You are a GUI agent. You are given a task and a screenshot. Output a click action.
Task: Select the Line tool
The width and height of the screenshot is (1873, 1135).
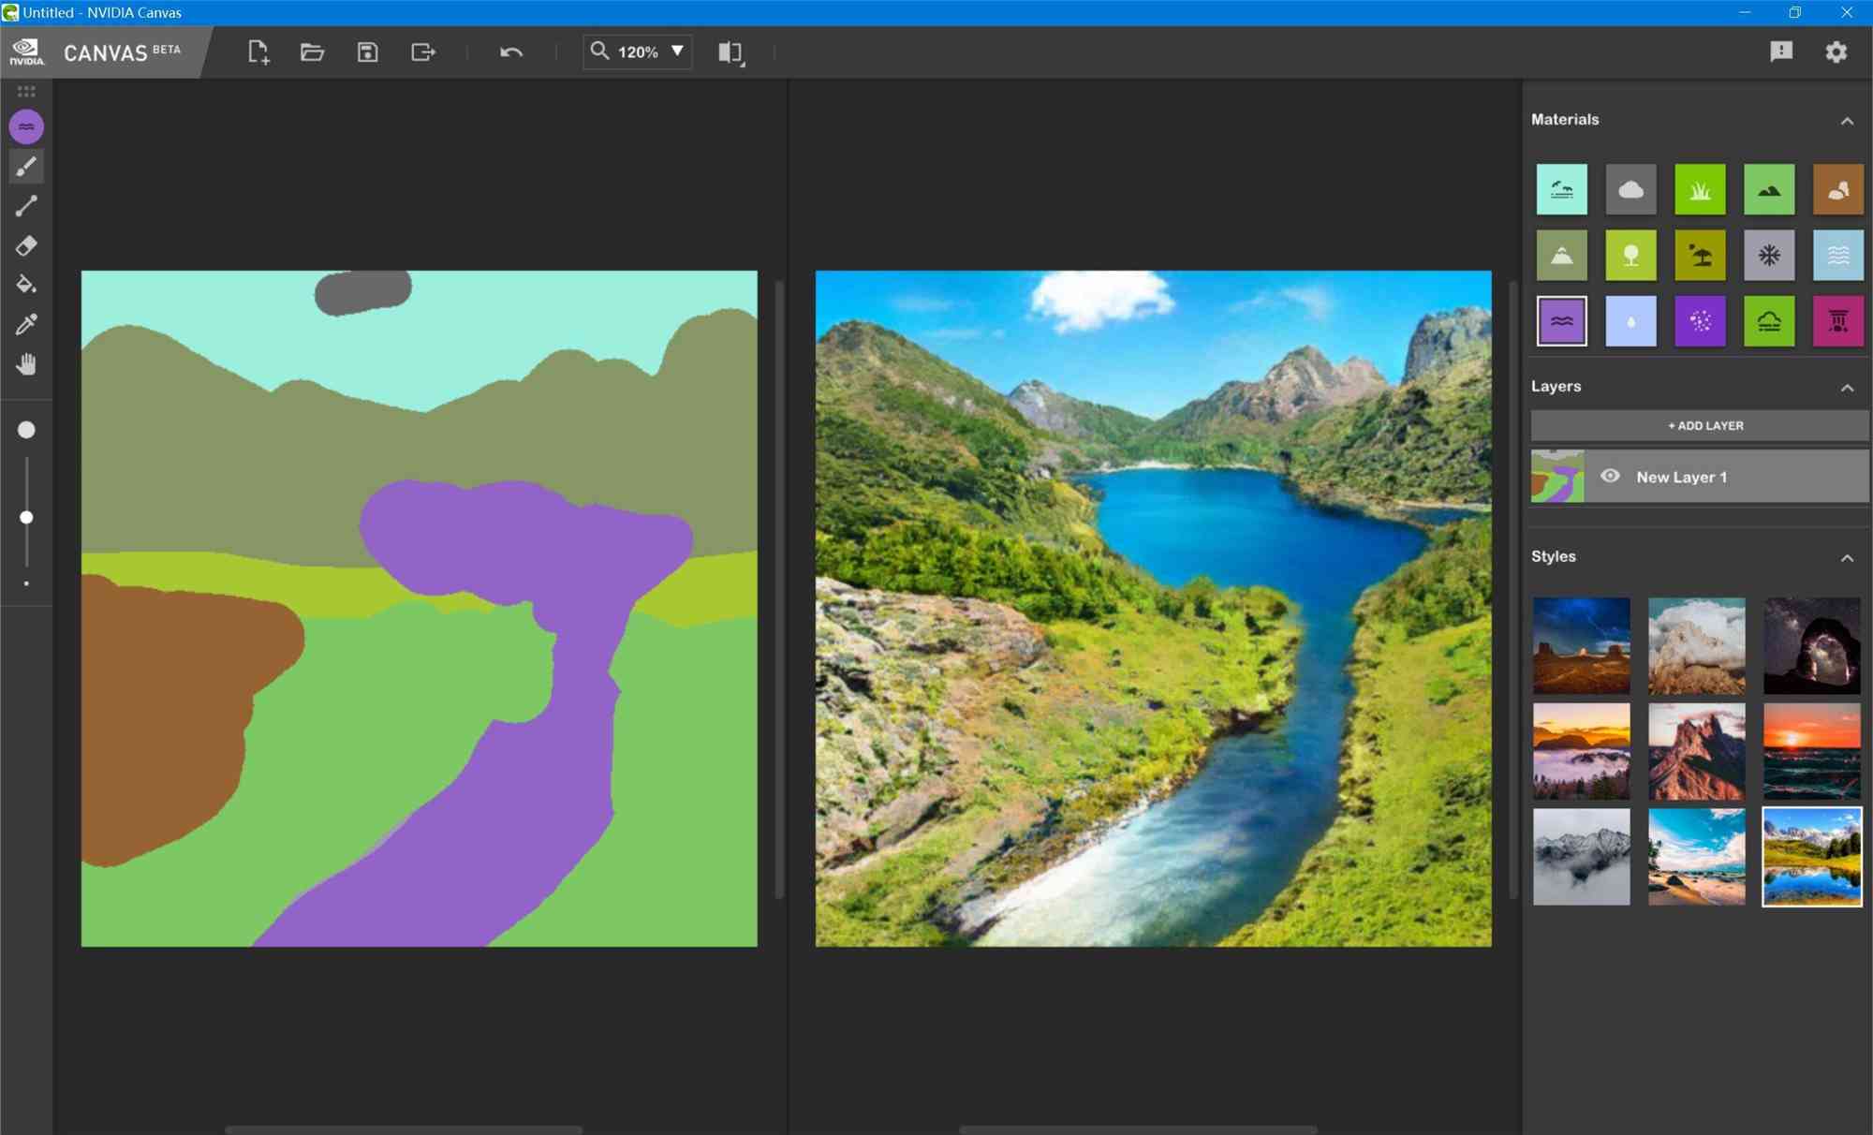pos(25,205)
